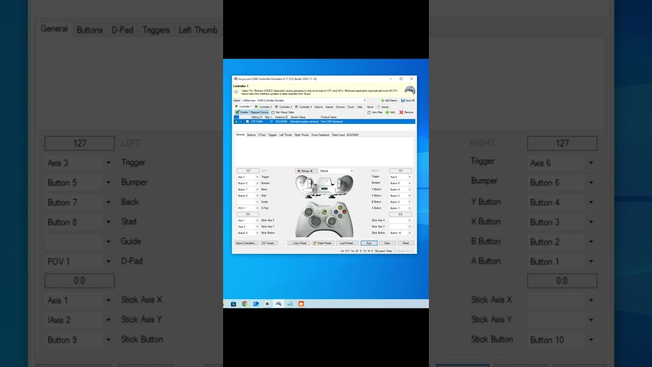Click the green status icon in the device row
This screenshot has width=652, height=367.
236,122
